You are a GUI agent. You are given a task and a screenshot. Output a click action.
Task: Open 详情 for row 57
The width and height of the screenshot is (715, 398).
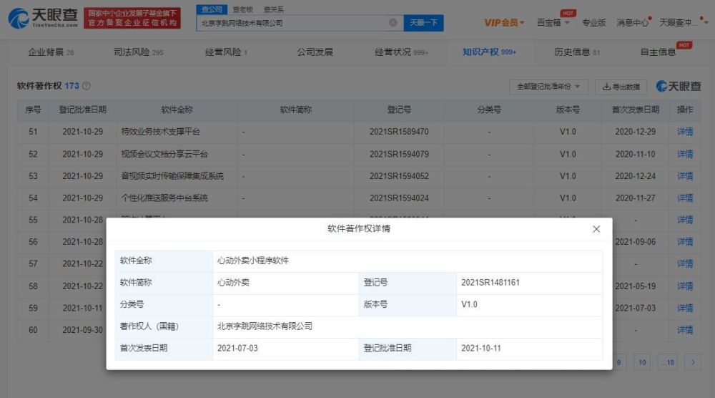pyautogui.click(x=685, y=263)
